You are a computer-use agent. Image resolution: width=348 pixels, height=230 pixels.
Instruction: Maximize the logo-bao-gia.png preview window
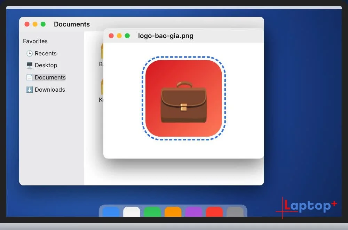127,36
